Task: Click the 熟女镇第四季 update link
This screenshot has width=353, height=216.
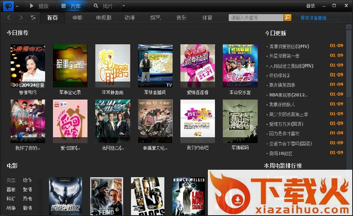Action: click(x=282, y=85)
